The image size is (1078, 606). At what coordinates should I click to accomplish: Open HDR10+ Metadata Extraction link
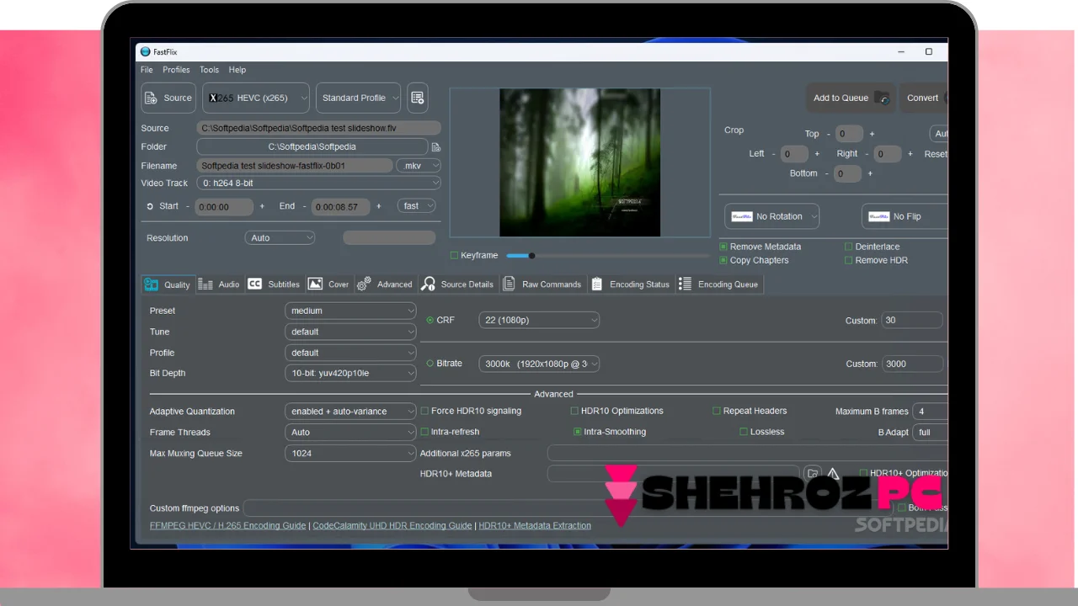(535, 525)
